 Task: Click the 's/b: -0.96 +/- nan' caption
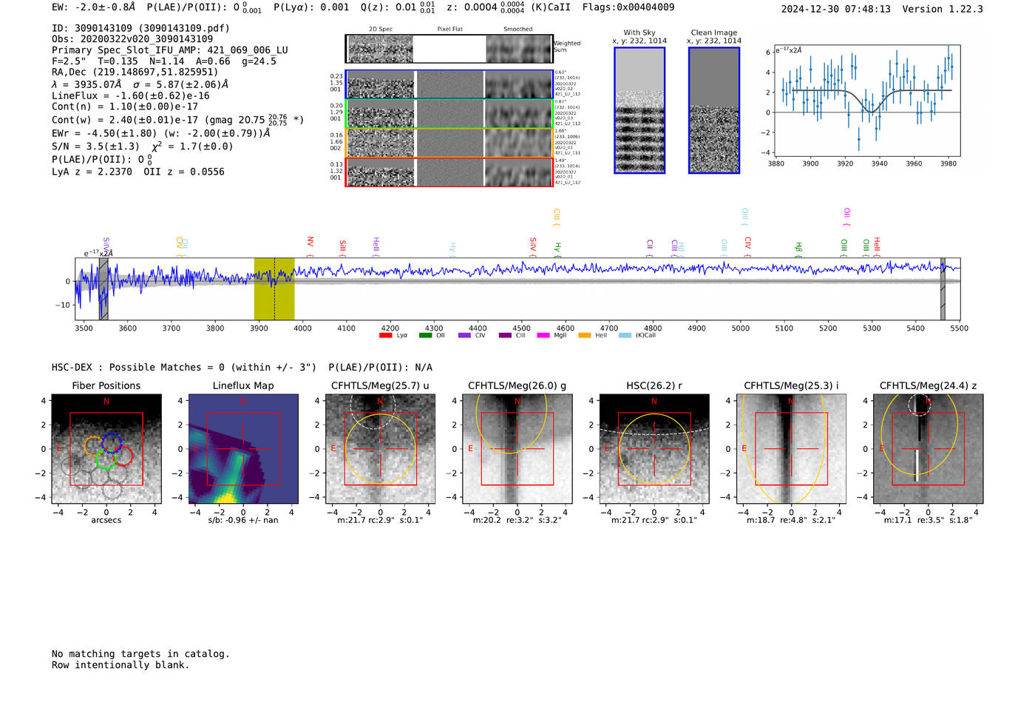point(243,520)
